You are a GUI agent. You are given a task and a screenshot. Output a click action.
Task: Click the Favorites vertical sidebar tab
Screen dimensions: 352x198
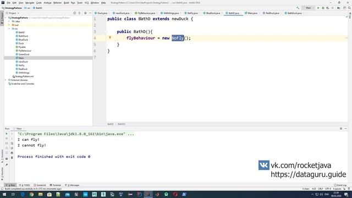[x=2, y=174]
